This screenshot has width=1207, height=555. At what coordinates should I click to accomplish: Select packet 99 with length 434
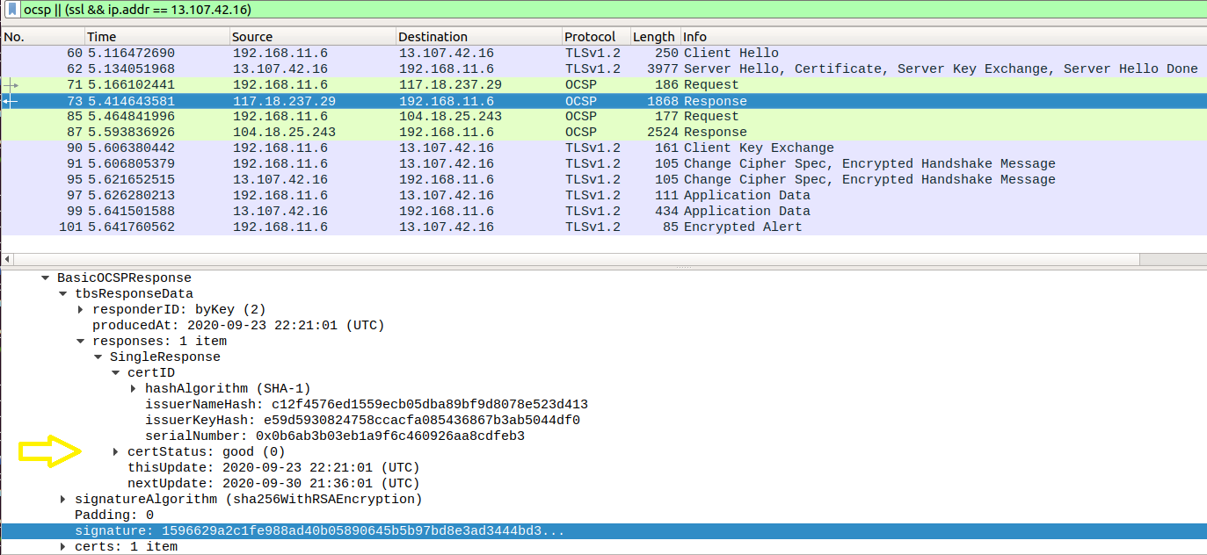(603, 211)
